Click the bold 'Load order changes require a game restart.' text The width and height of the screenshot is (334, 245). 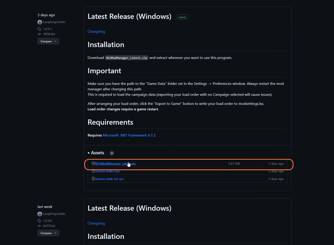pos(123,109)
